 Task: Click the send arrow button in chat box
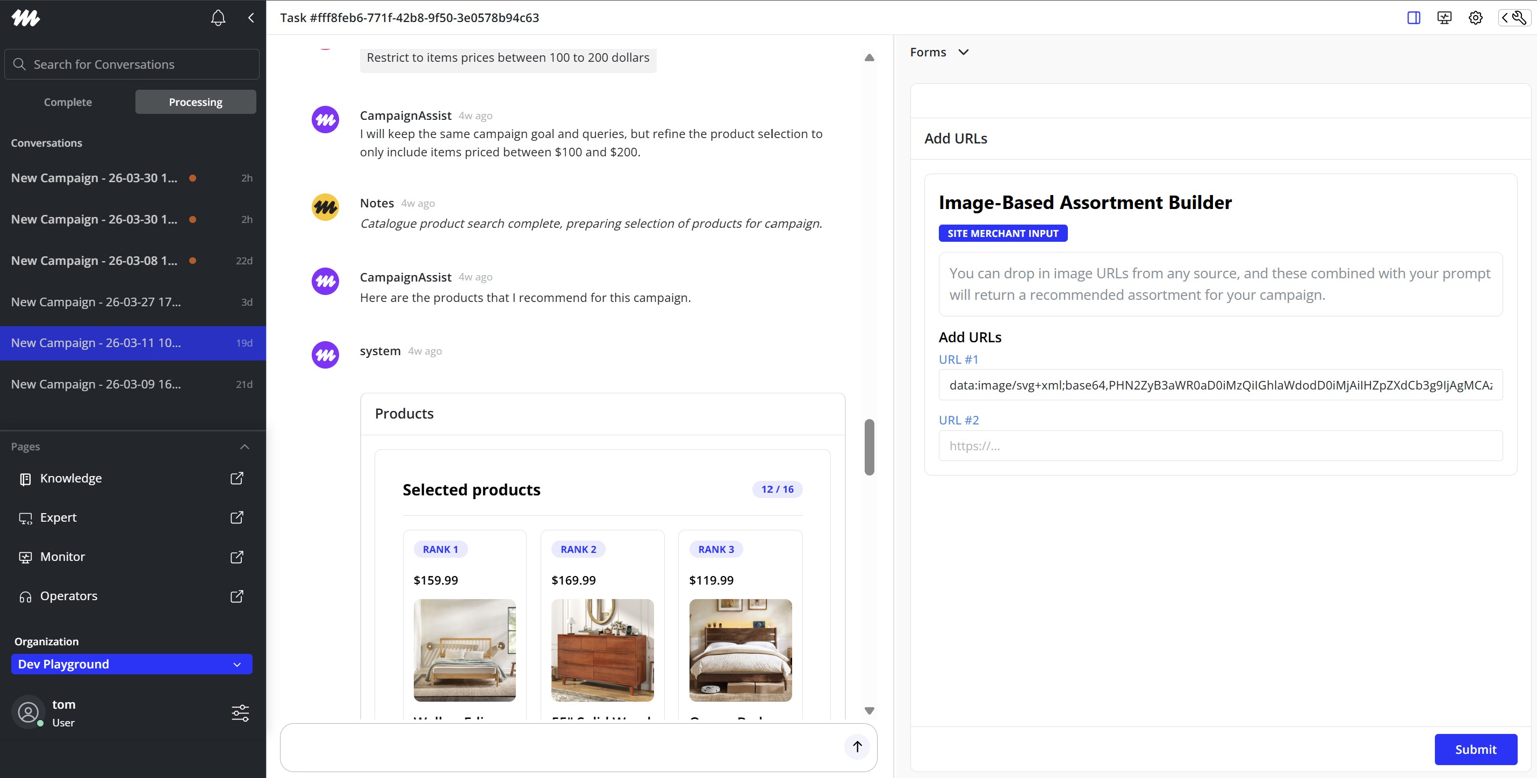[x=857, y=746]
